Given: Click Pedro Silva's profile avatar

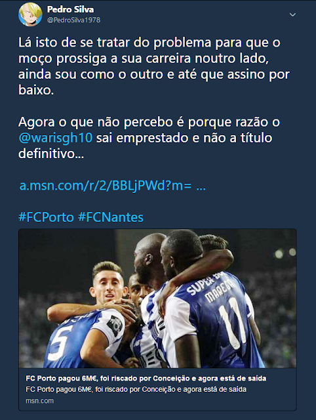Looking at the screenshot, I should [30, 14].
